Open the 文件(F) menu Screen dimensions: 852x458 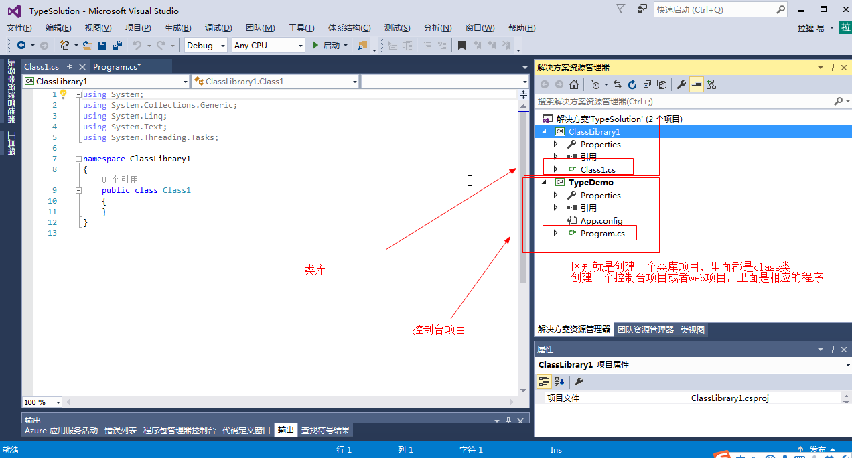(x=19, y=28)
